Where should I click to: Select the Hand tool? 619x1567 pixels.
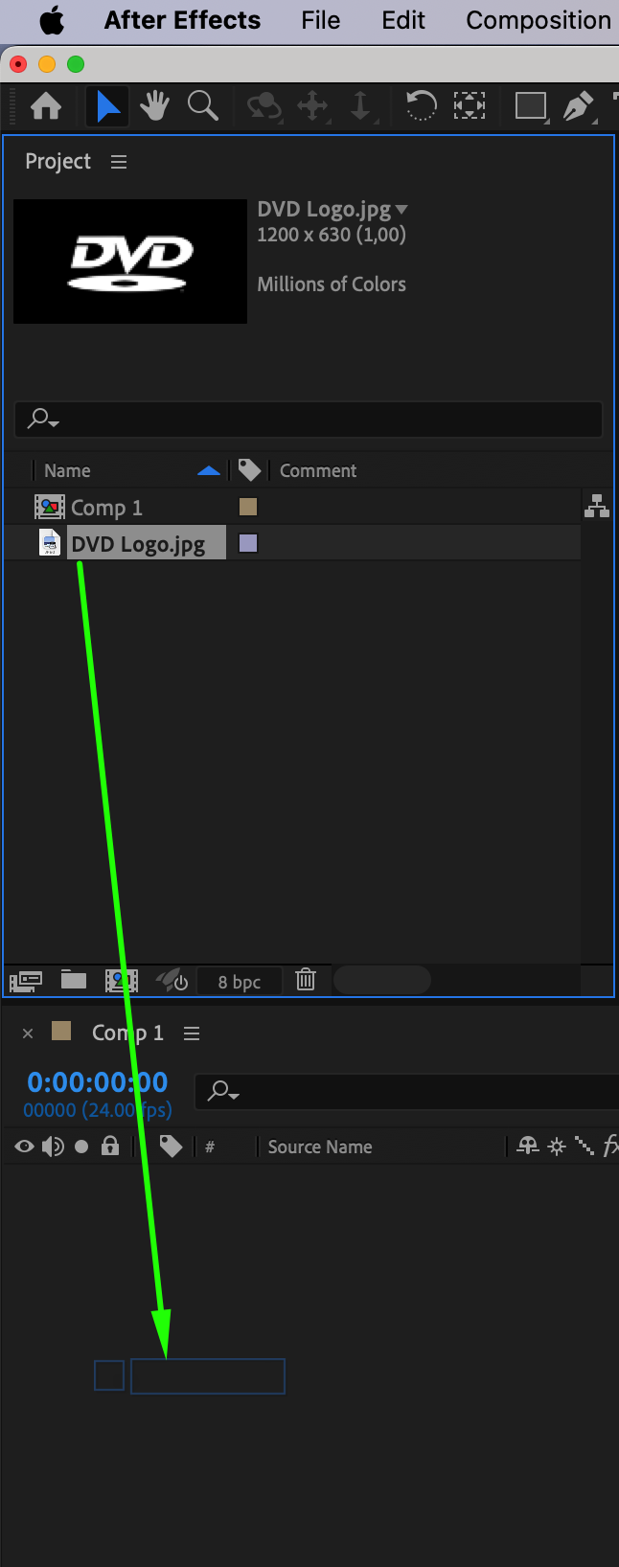click(154, 106)
